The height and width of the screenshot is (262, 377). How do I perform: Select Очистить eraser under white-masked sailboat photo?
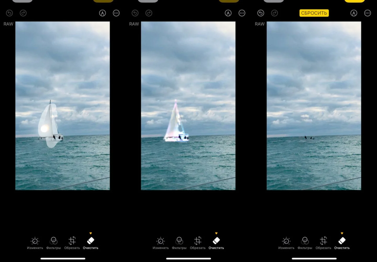point(91,243)
